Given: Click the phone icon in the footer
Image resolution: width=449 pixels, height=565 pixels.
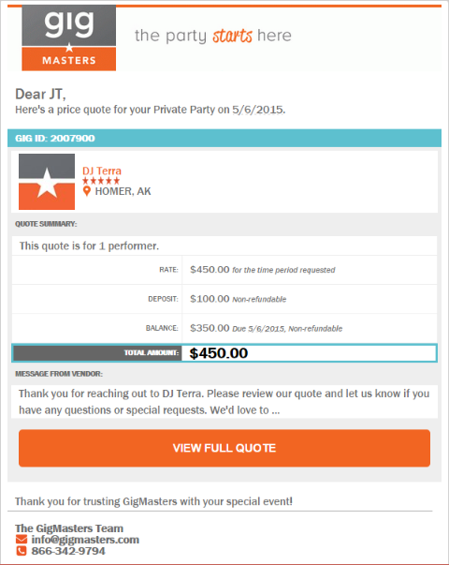Looking at the screenshot, I should 22,551.
